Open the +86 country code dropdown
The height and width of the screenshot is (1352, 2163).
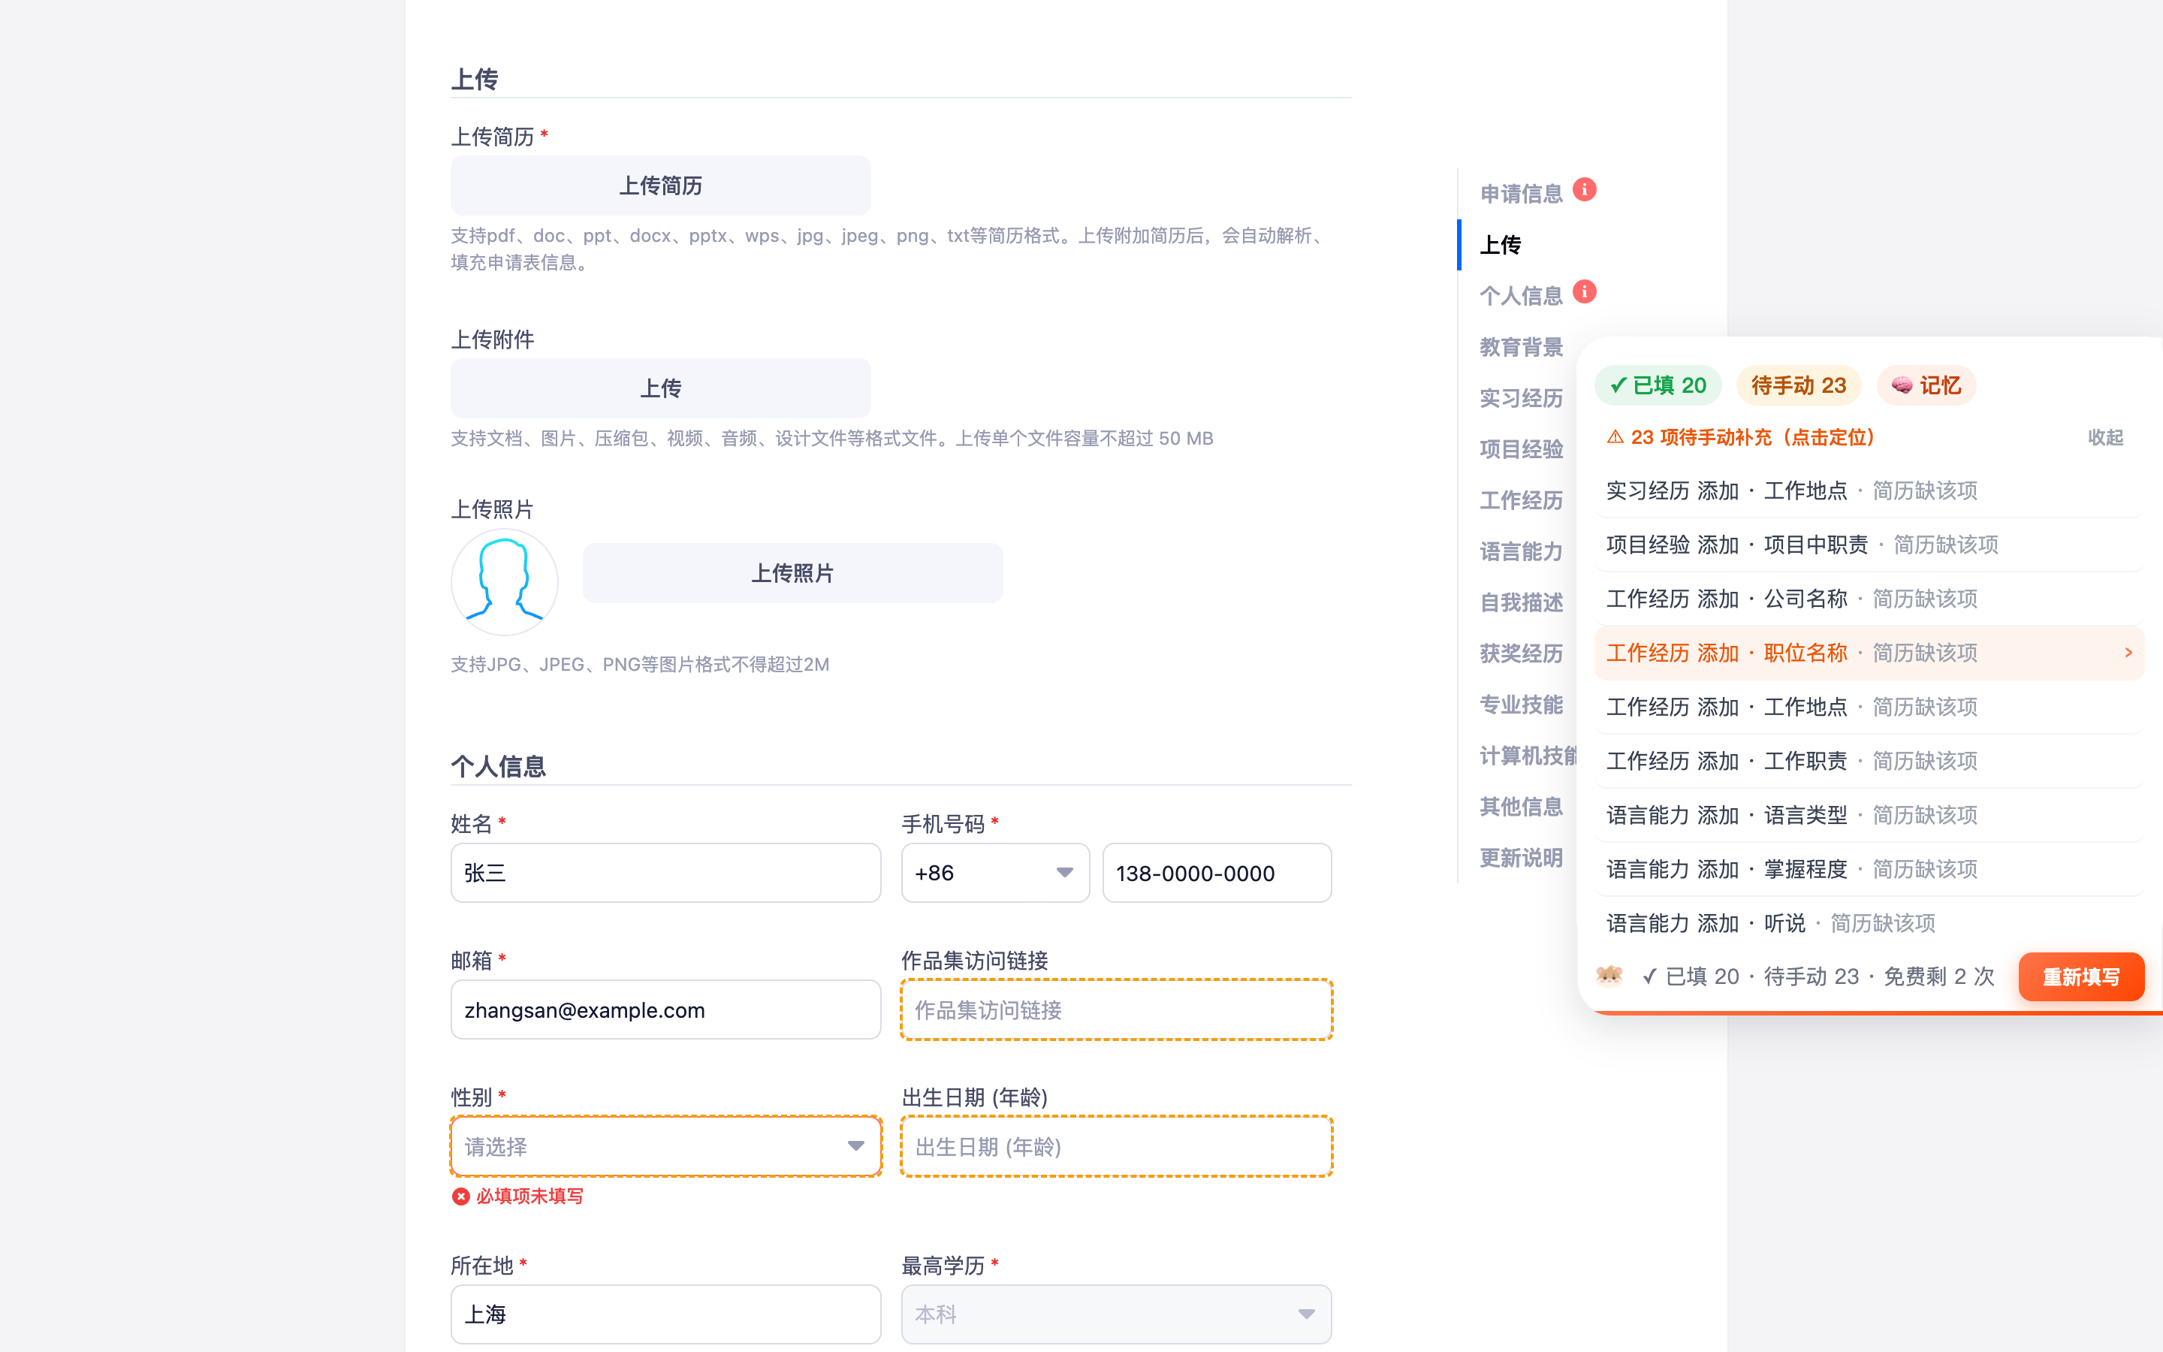(x=995, y=873)
